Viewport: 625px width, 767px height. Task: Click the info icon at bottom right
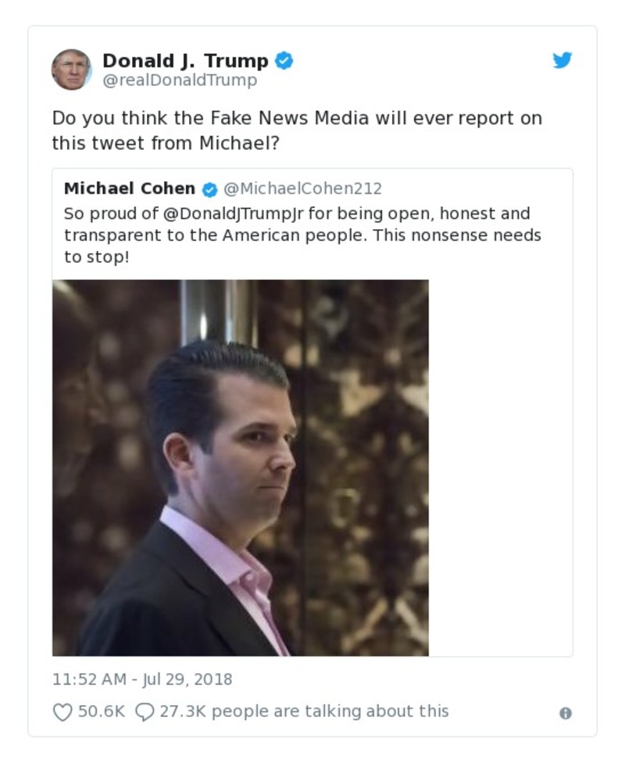pos(565,714)
